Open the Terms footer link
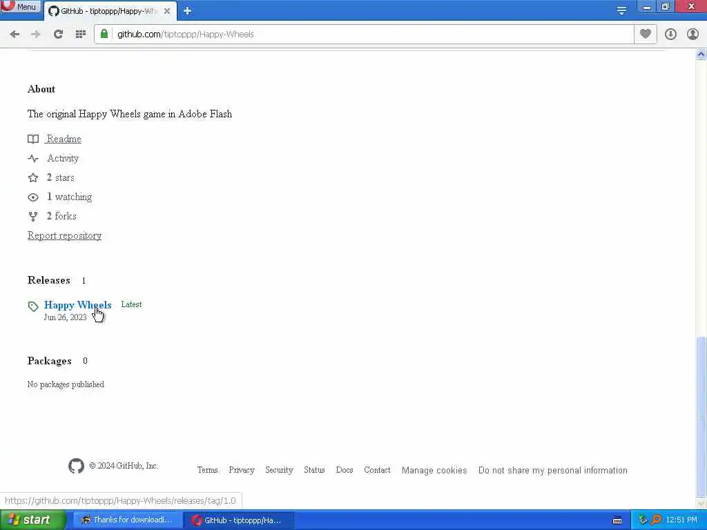This screenshot has height=530, width=707. [x=207, y=470]
